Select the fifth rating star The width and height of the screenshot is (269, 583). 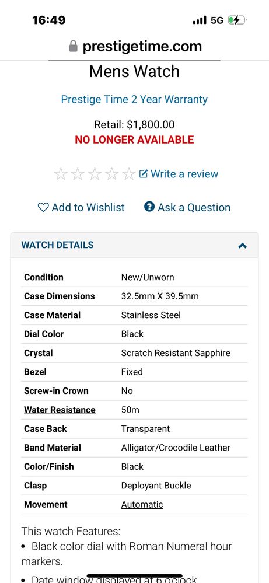(129, 174)
